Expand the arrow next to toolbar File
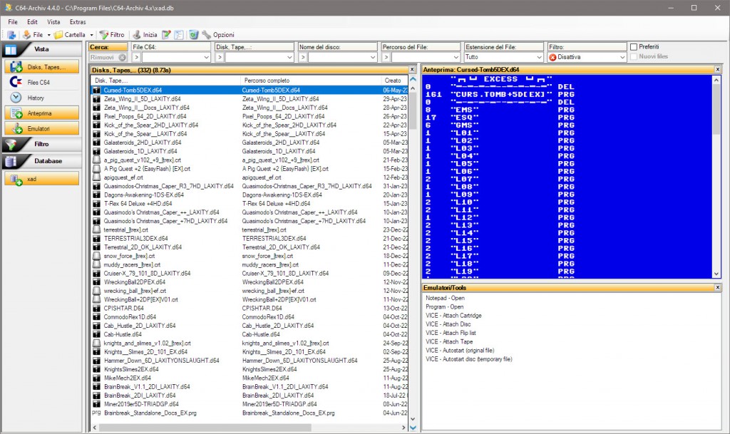The width and height of the screenshot is (730, 434). (49, 35)
